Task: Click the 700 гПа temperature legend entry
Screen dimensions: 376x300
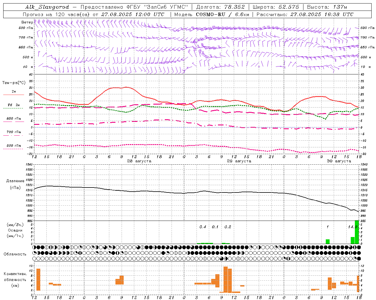Action: pos(14,132)
